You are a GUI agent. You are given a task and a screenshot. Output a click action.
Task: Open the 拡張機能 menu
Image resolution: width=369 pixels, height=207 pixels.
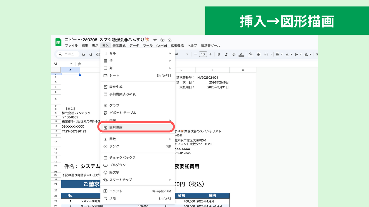tap(177, 46)
